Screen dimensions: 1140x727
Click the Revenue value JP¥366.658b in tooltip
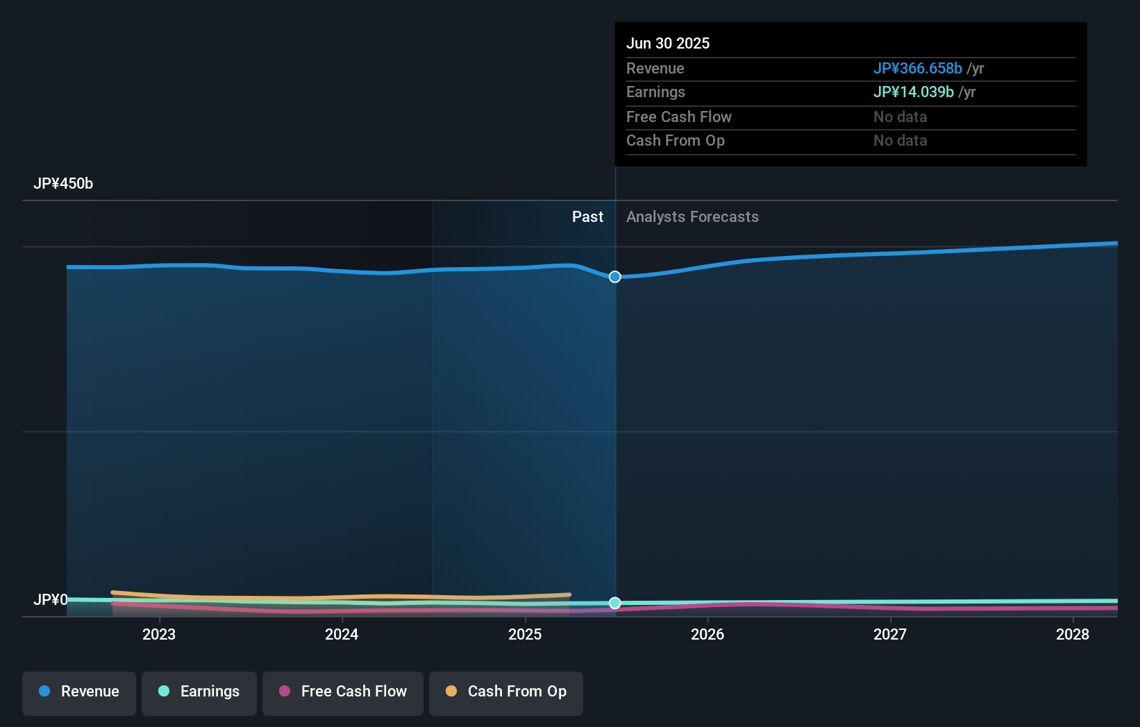[918, 69]
